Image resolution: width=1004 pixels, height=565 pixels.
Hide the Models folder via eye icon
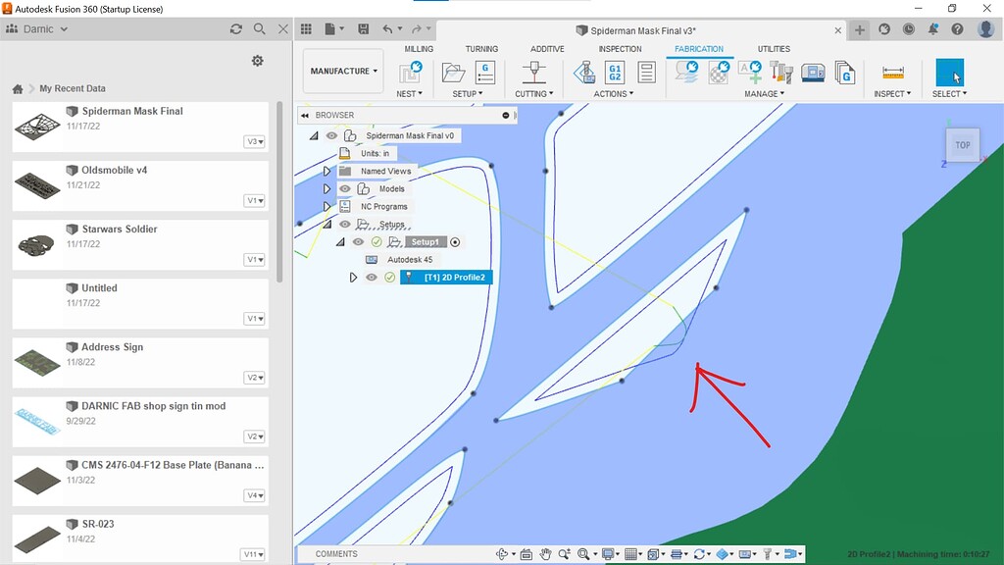pos(345,188)
